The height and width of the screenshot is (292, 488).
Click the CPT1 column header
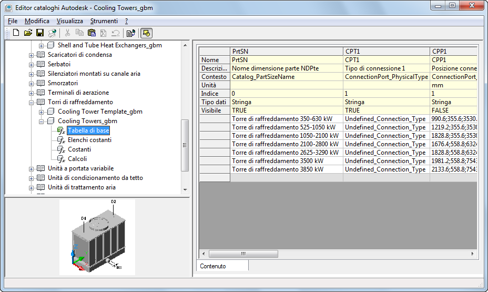[x=387, y=52]
